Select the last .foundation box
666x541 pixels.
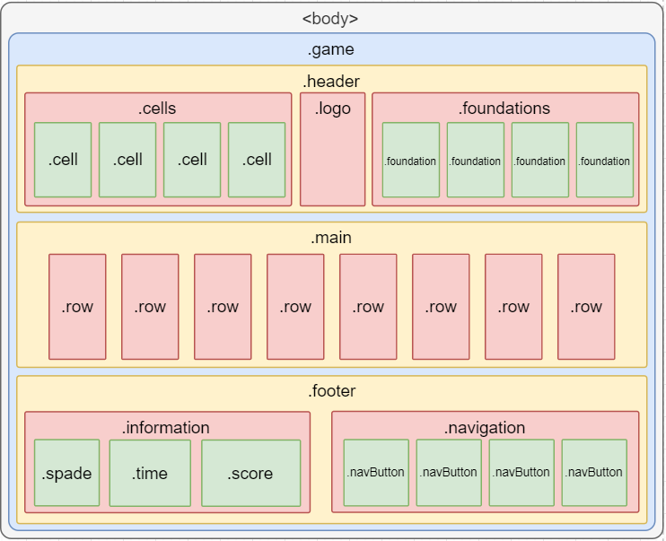(x=604, y=161)
